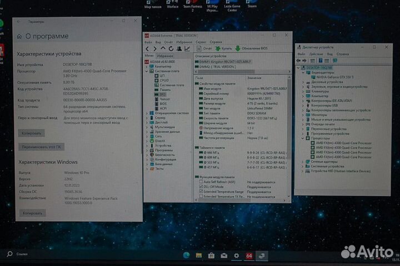Select CPUID item in AIDA64 tree
400x266 pixels.
pyautogui.click(x=162, y=81)
